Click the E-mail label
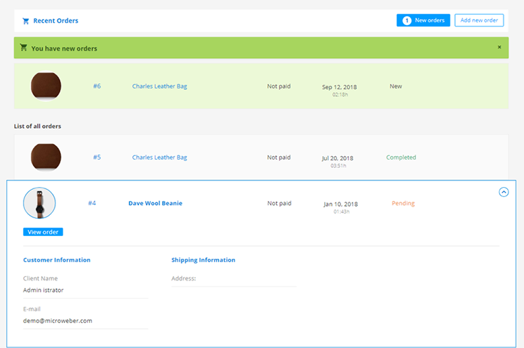Screen dimensions: 524x348 coord(32,309)
